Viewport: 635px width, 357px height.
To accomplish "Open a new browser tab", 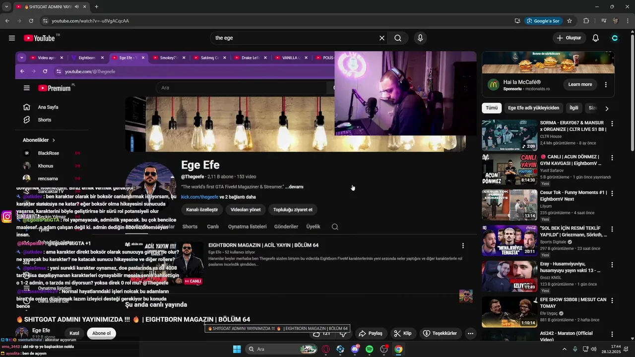I will (x=96, y=7).
